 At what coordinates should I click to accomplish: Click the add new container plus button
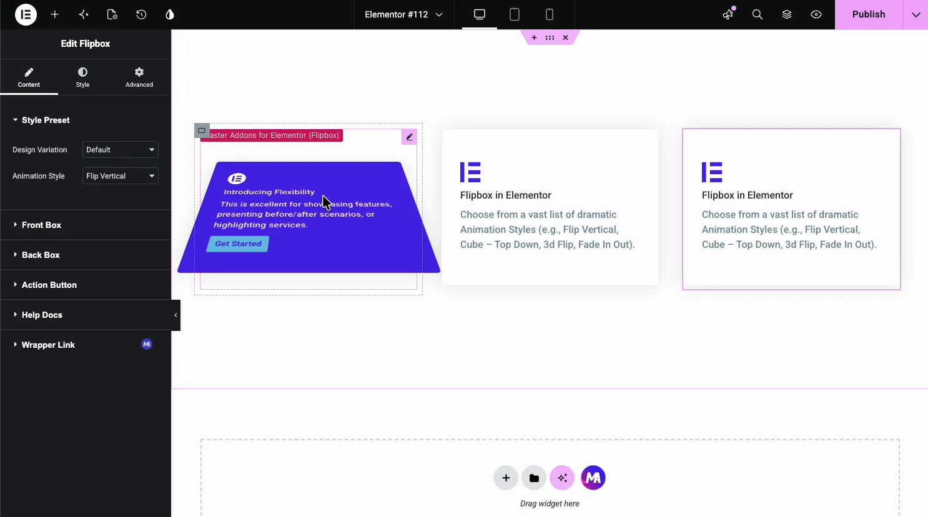point(506,478)
